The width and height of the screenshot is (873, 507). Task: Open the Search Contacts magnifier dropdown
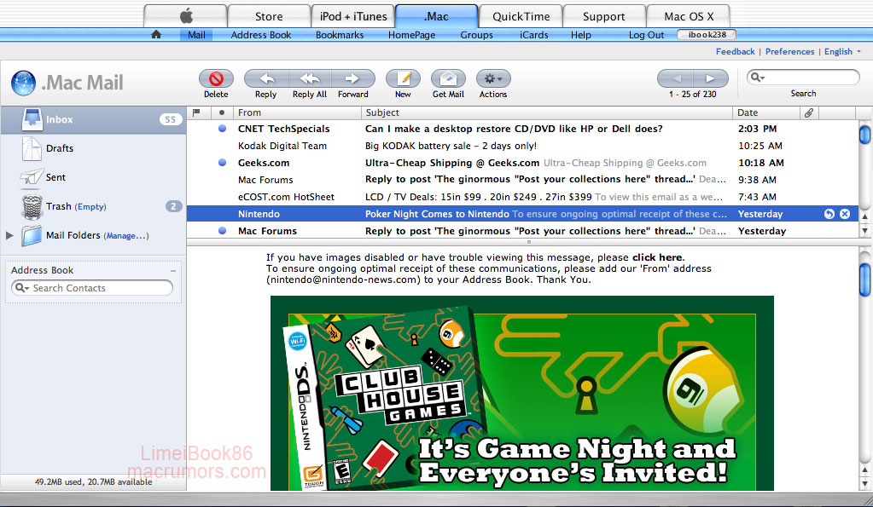coord(22,288)
